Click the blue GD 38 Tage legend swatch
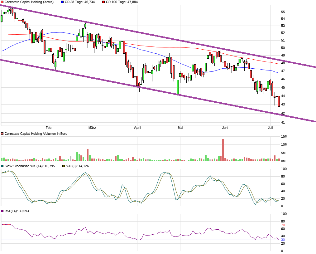Image resolution: width=316 pixels, height=254 pixels. tap(62, 2)
